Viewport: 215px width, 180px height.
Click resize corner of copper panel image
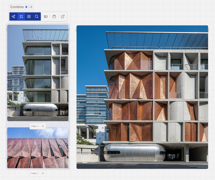tap(69, 168)
